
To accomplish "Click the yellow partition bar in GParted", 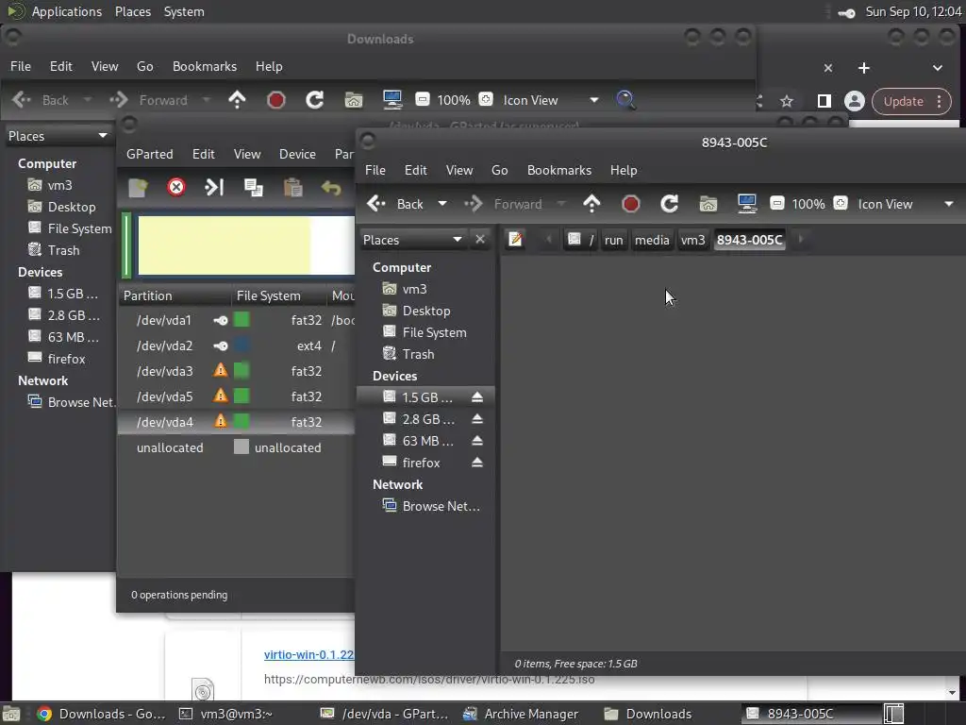I will pos(225,244).
